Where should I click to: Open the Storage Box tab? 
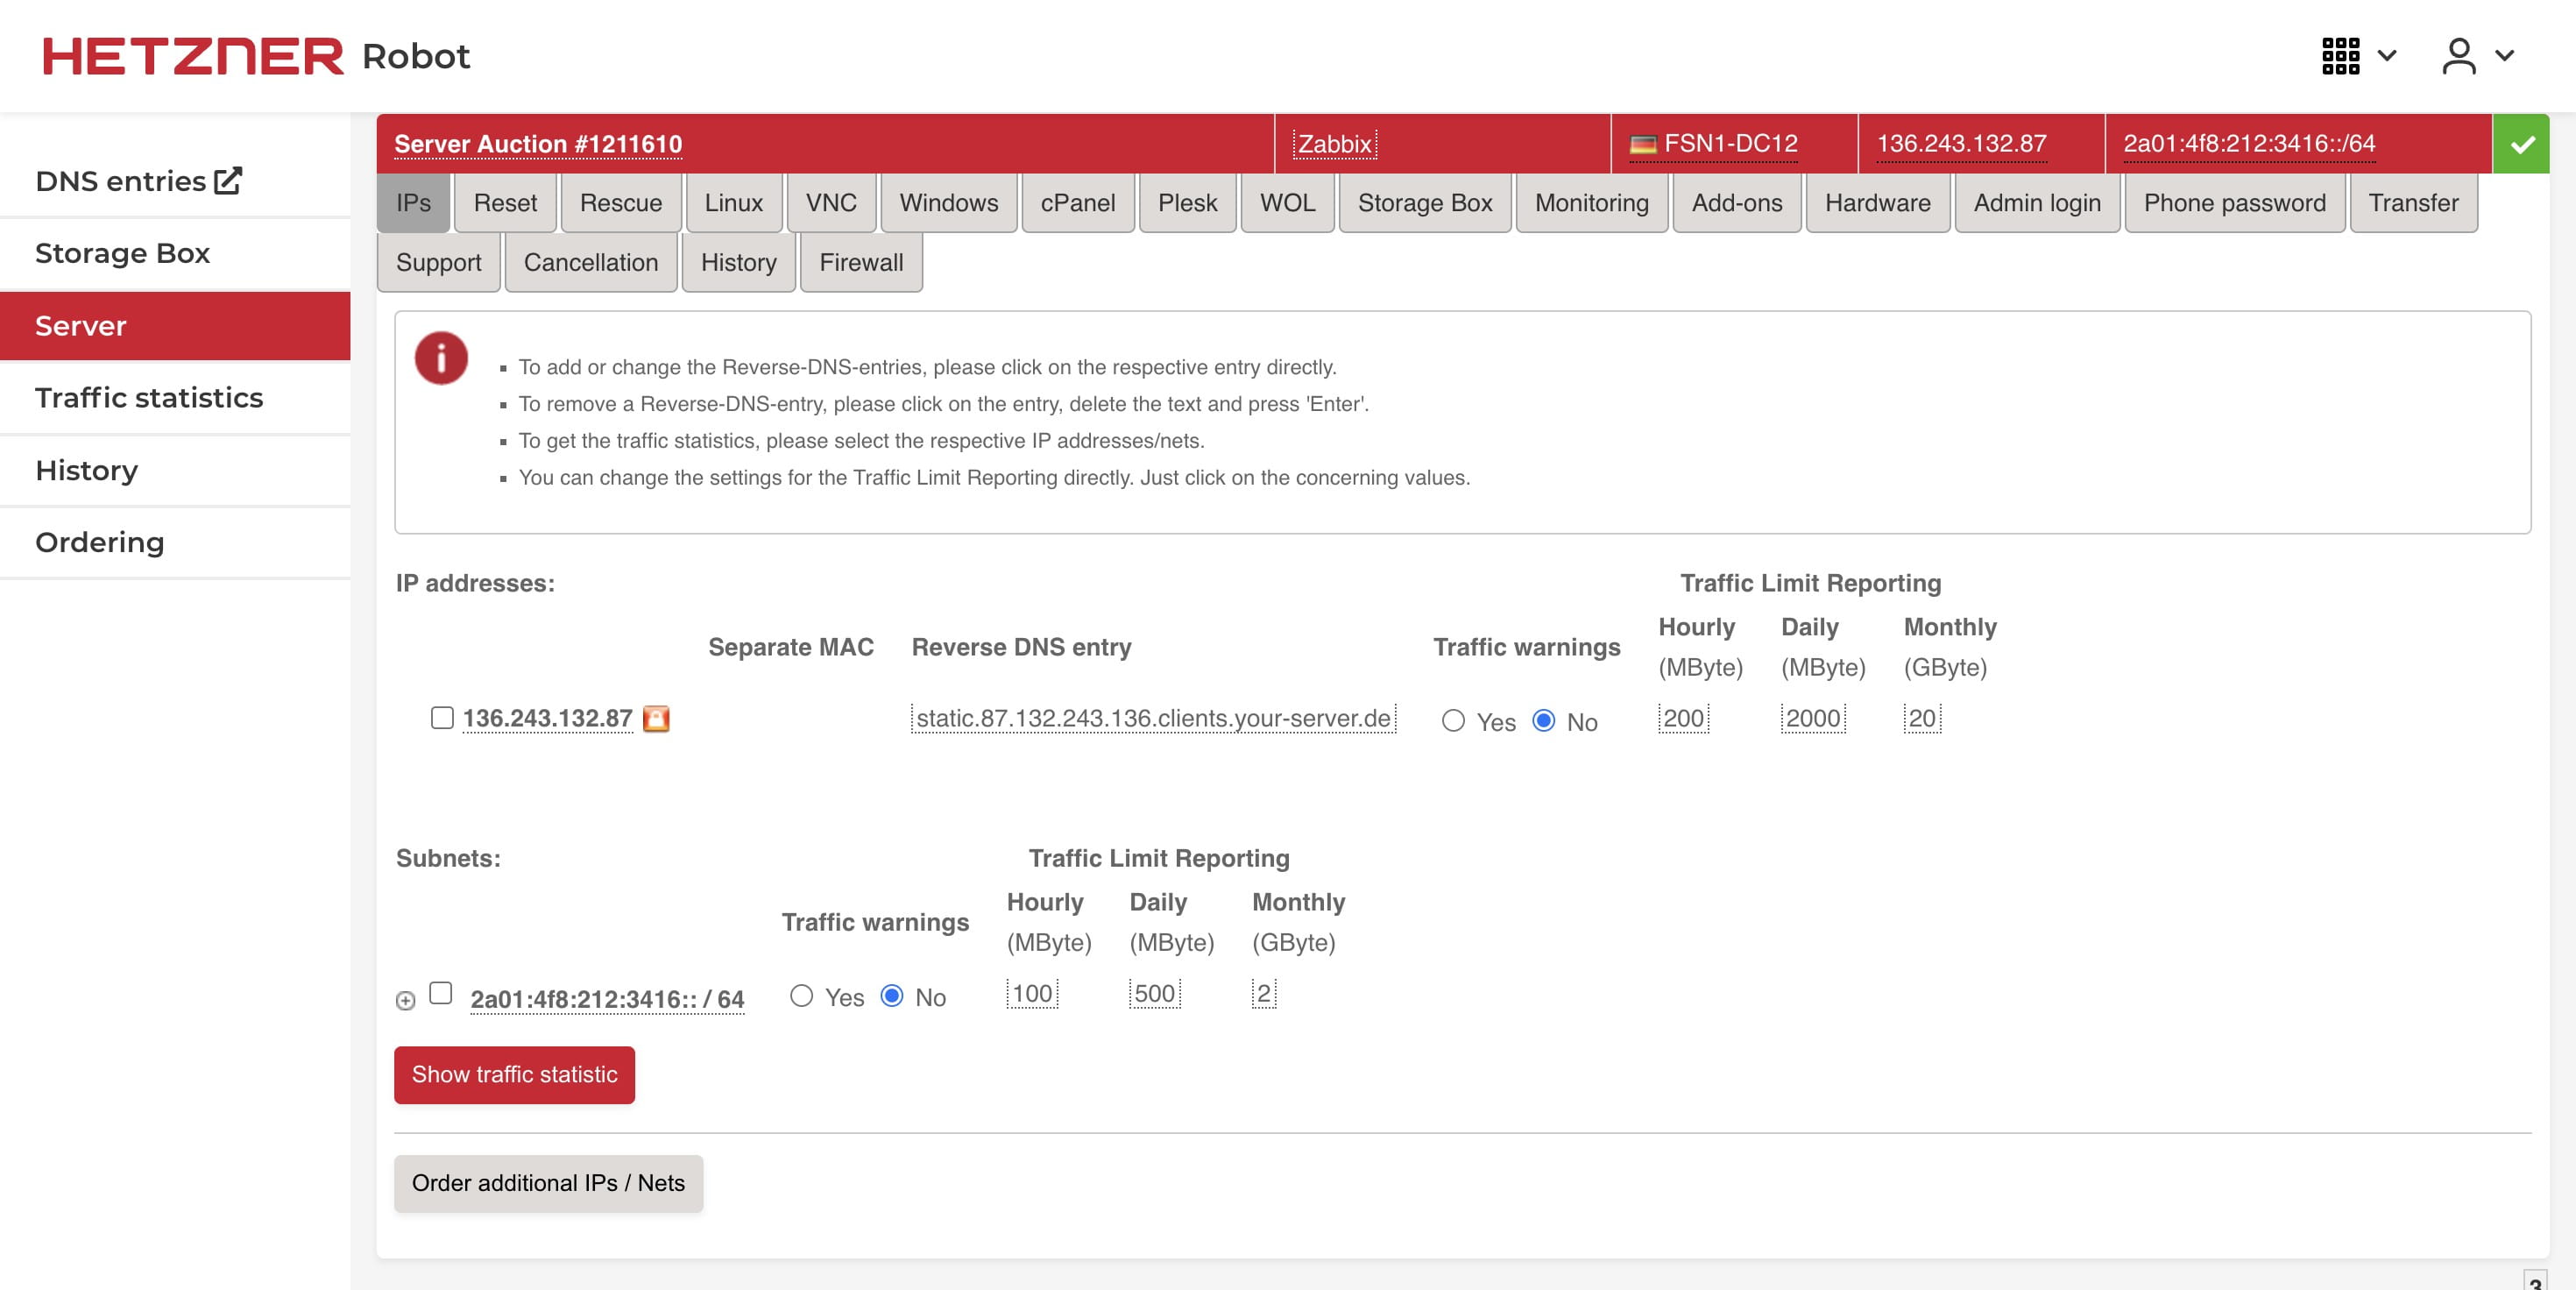coord(1425,203)
